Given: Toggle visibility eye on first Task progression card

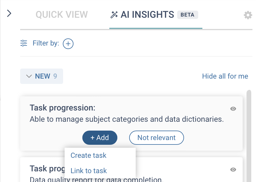Looking at the screenshot, I should tap(233, 109).
